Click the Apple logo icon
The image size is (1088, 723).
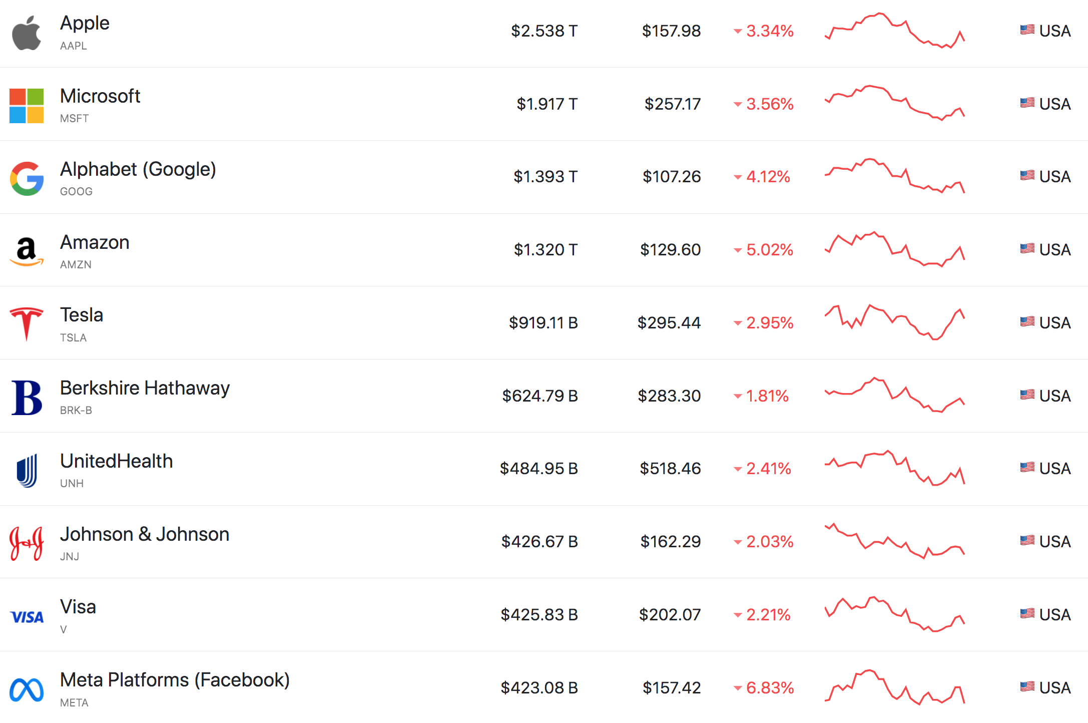coord(27,33)
